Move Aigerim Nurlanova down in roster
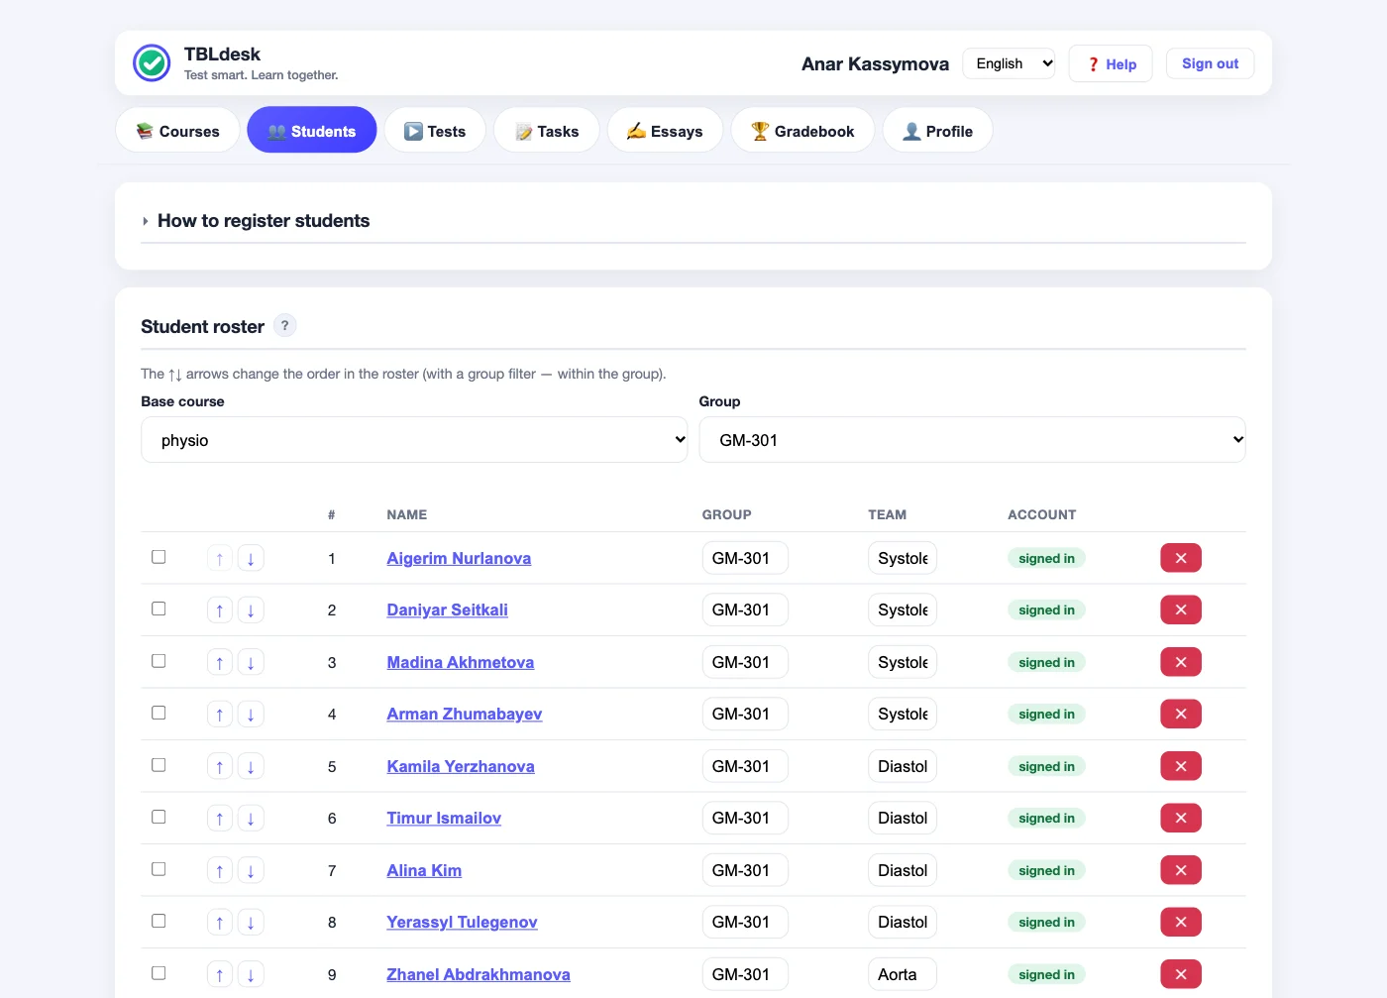The height and width of the screenshot is (998, 1387). click(251, 559)
